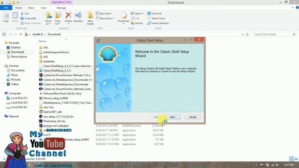This screenshot has height=168, width=299.
Task: Click the red Delete icon
Action: pyautogui.click(x=68, y=15)
